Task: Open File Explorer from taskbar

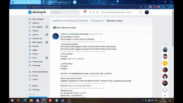Action: tap(31, 100)
